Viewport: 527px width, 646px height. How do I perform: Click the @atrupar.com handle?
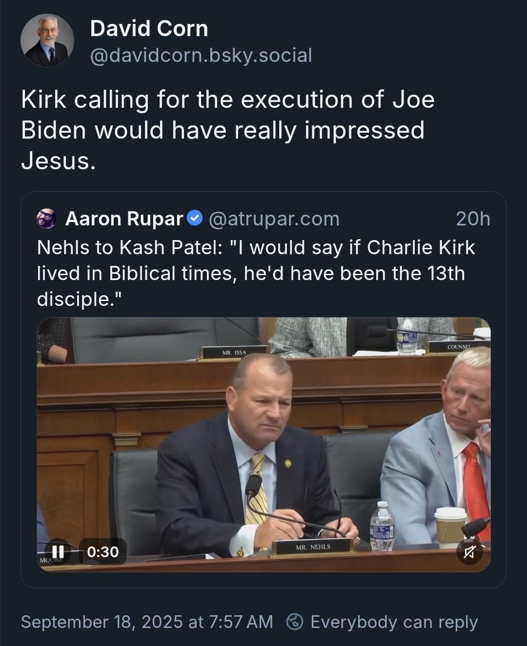tap(274, 219)
